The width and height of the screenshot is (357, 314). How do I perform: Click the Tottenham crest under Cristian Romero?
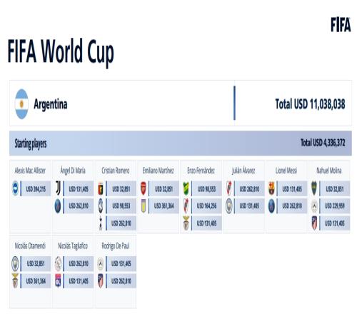click(x=101, y=223)
